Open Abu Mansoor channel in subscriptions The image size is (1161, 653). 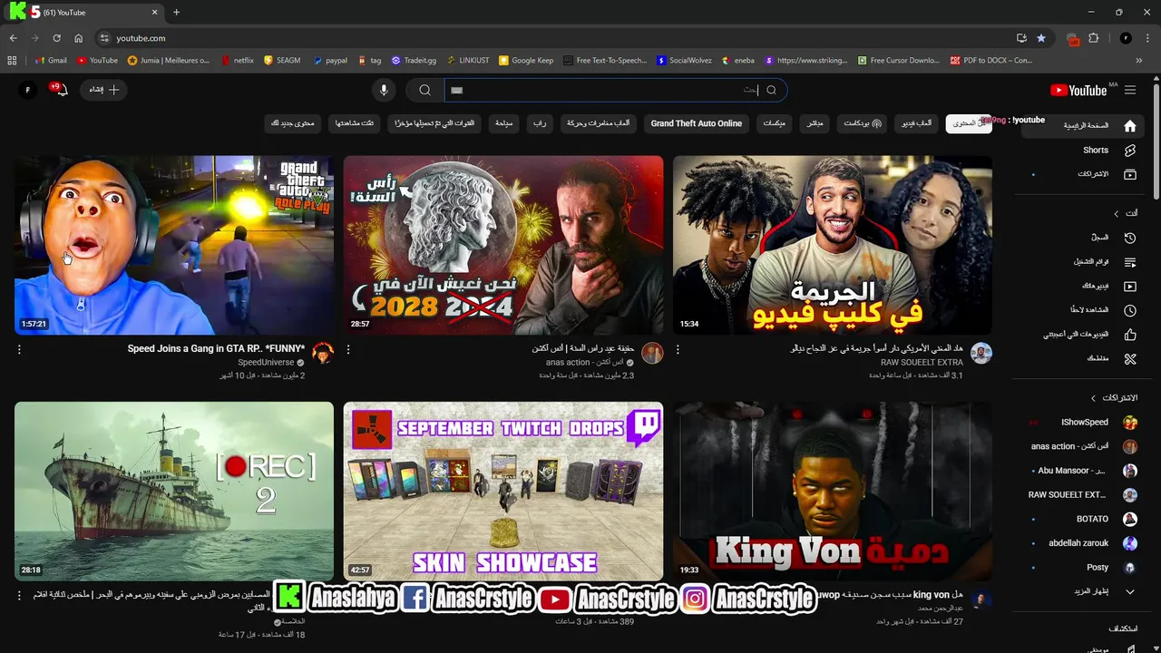[x=1082, y=471]
